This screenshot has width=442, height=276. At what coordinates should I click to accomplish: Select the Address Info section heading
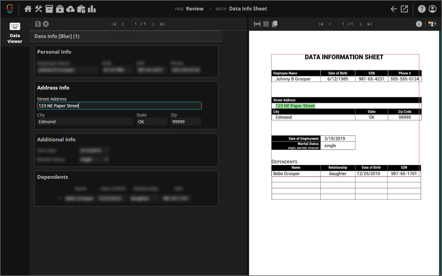click(x=53, y=88)
